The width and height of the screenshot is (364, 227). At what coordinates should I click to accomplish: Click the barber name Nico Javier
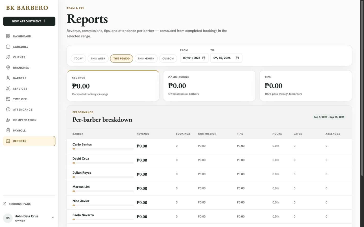(x=81, y=201)
